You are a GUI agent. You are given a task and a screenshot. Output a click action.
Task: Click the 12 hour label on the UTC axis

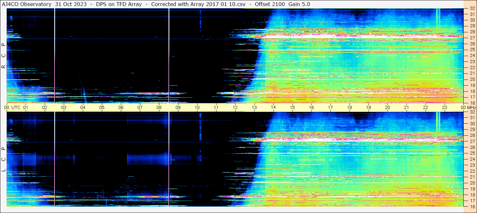[235, 107]
